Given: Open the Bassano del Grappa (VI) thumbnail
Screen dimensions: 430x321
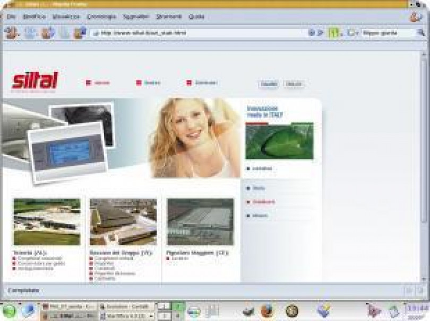Looking at the screenshot, I should (x=123, y=222).
